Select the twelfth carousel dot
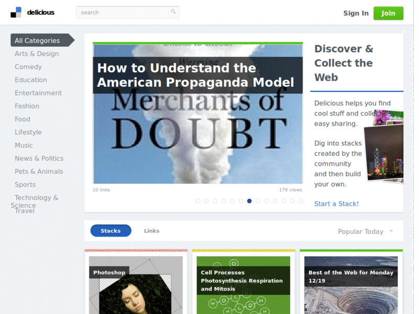The width and height of the screenshot is (419, 314). coord(292,201)
